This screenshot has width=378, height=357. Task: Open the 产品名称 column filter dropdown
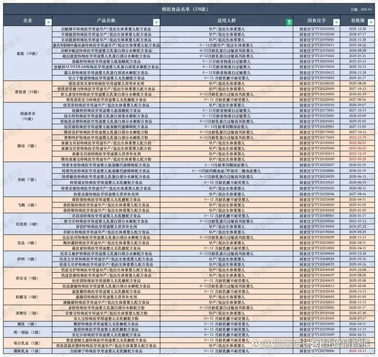(156, 22)
